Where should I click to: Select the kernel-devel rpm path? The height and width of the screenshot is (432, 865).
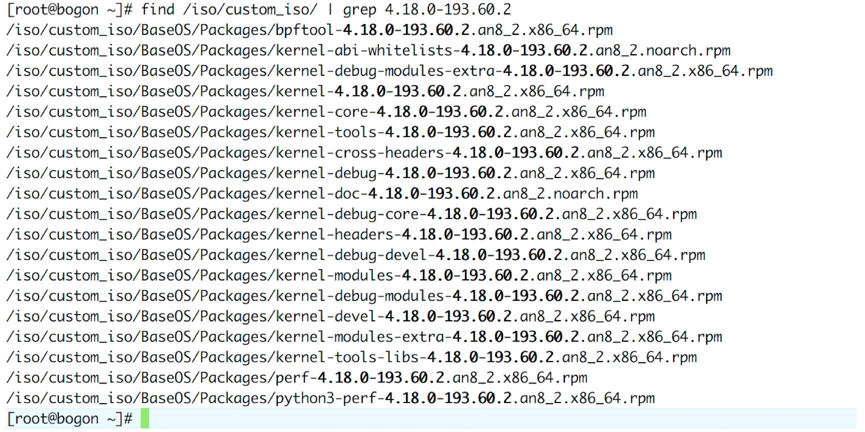coord(330,317)
